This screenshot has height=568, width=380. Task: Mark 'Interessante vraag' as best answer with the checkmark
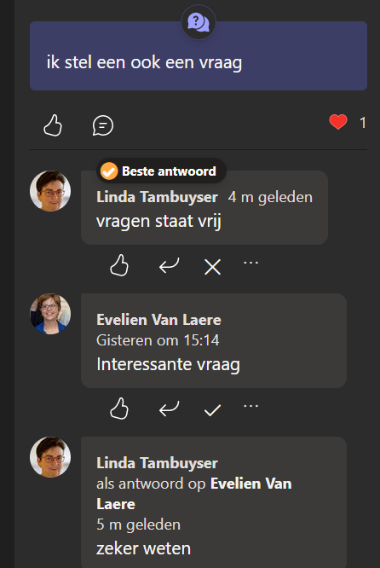tap(212, 410)
